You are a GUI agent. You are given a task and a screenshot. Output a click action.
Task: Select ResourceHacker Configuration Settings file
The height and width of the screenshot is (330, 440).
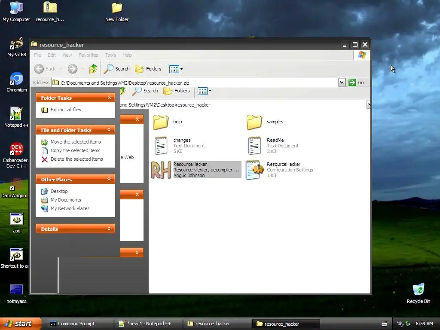click(x=279, y=170)
